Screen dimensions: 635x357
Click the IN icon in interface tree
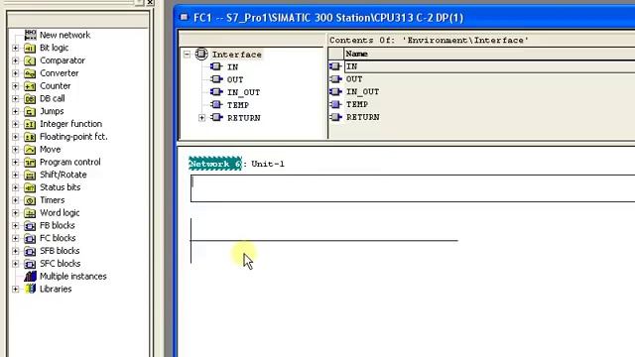(216, 66)
